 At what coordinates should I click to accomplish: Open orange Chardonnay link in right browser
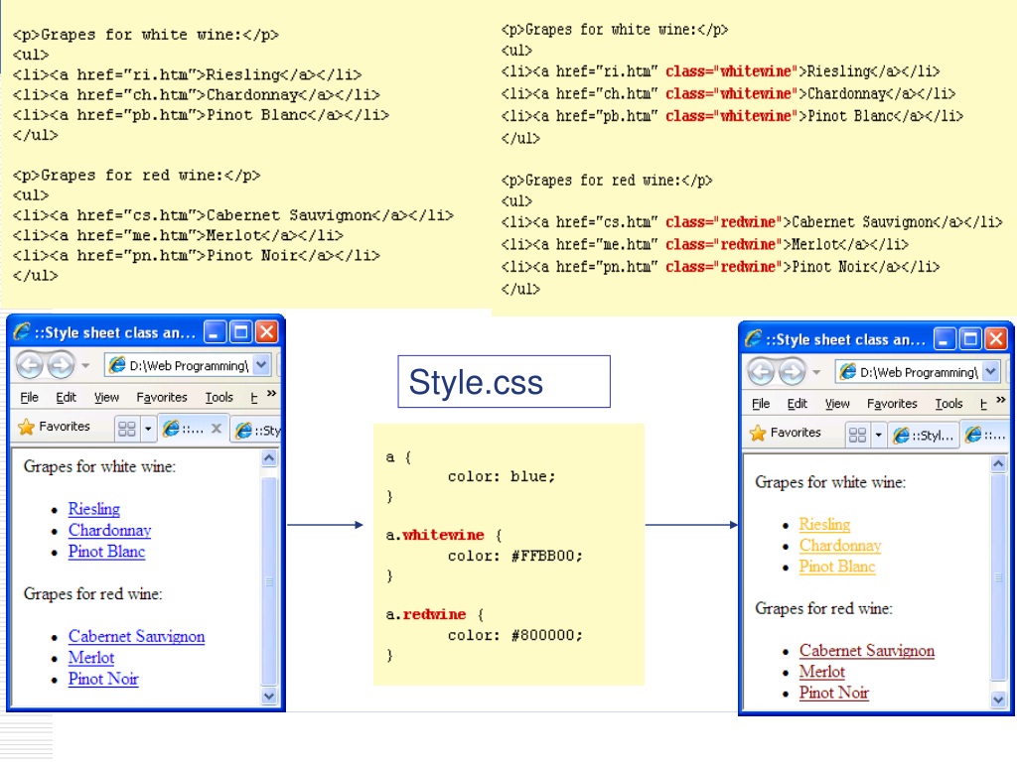(x=840, y=546)
